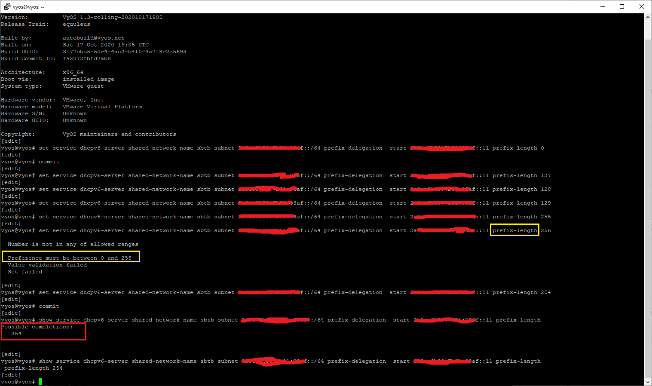652x386 pixels.
Task: Click the rejected prefix-length value 256
Action: (x=545, y=230)
